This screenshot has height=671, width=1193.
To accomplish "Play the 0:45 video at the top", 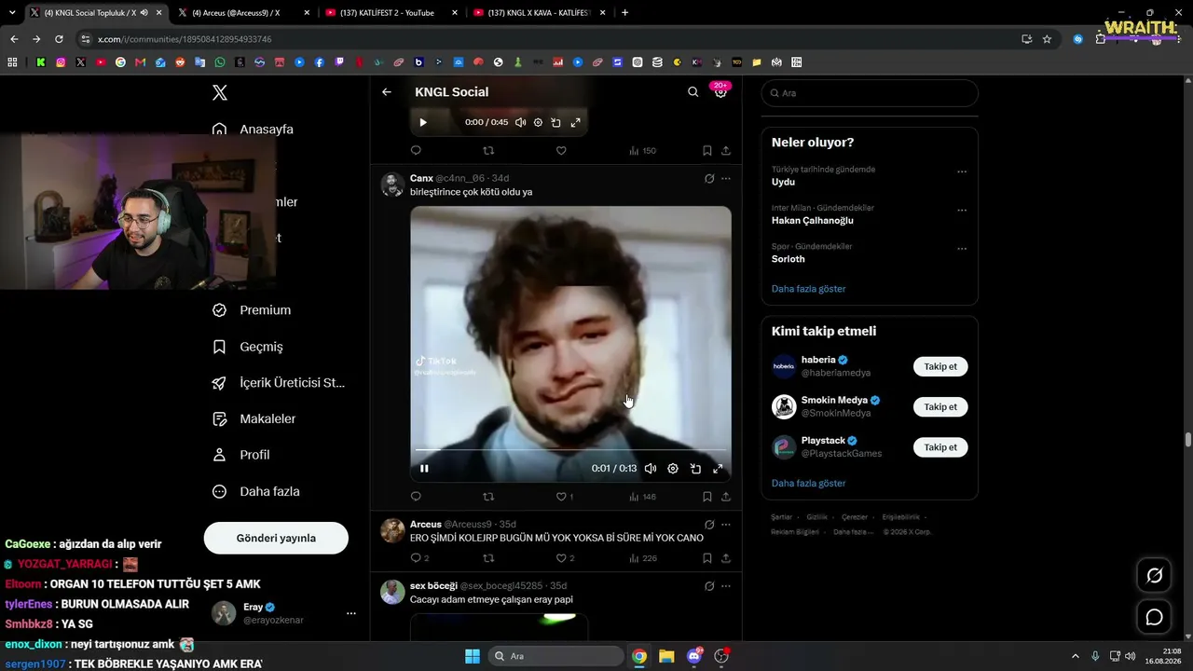I will pos(423,122).
